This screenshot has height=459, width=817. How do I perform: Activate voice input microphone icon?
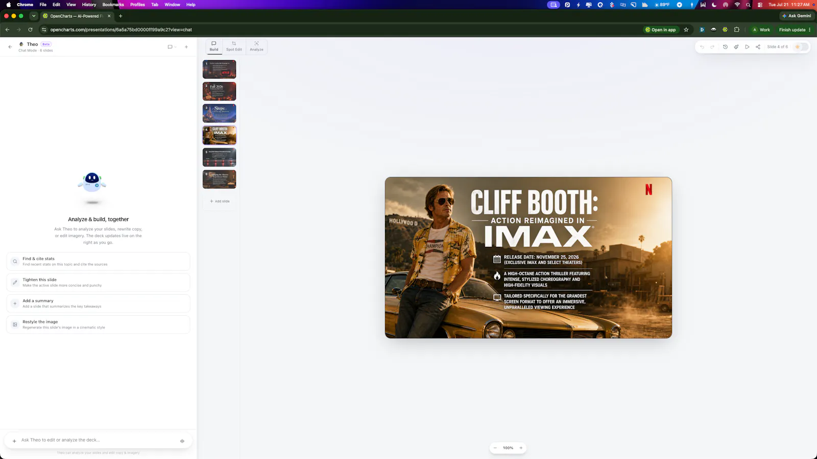(x=182, y=441)
